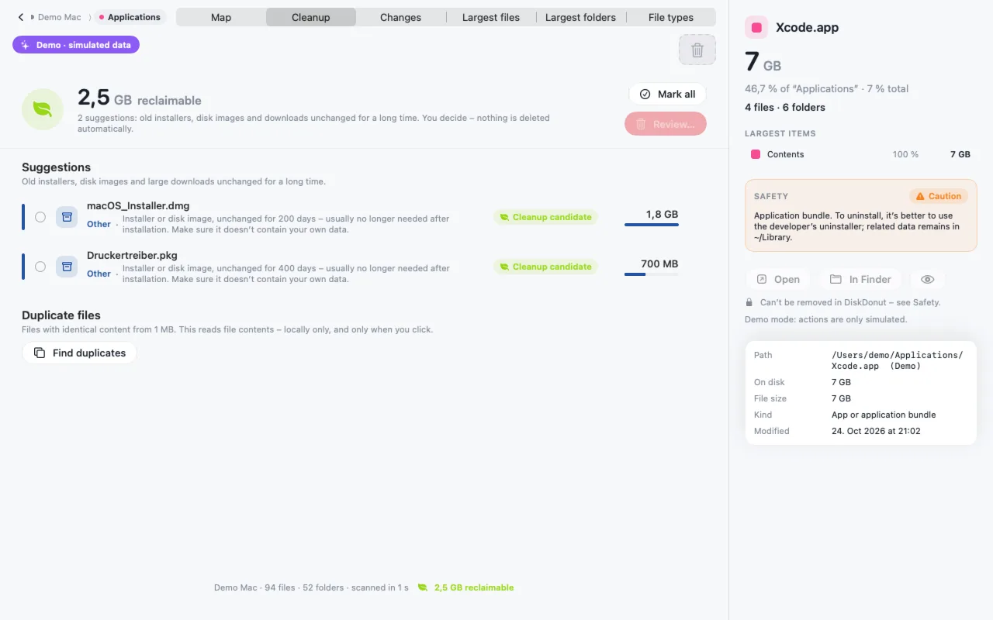993x620 pixels.
Task: Click archive icon of macOS_Installer.dmg
Action: coord(67,218)
